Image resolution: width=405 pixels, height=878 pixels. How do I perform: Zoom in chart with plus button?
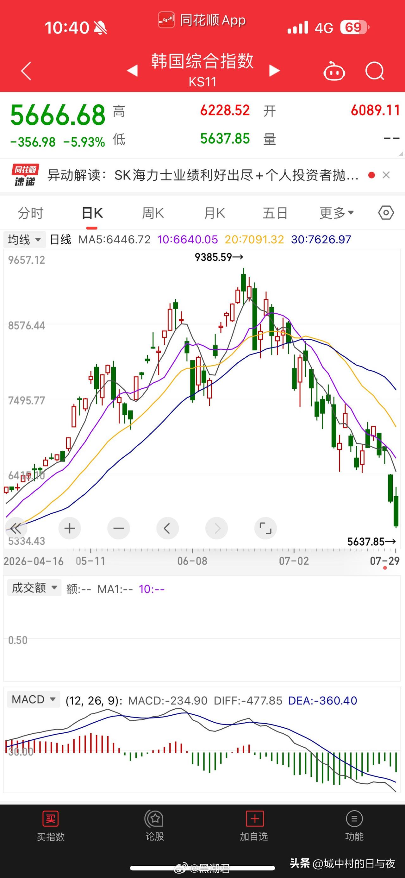pos(70,528)
